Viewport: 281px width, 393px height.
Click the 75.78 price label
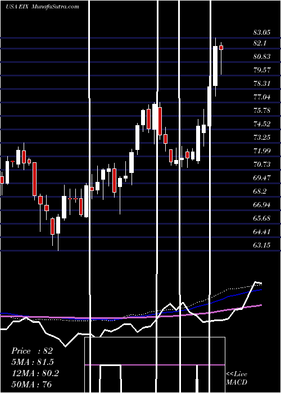tap(262, 111)
